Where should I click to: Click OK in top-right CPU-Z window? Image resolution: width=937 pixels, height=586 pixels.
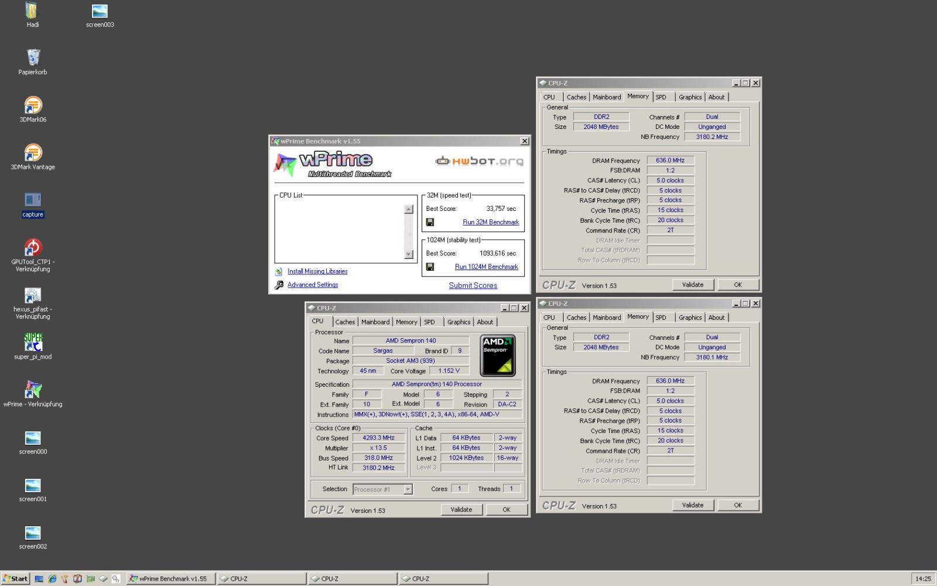[x=738, y=285]
